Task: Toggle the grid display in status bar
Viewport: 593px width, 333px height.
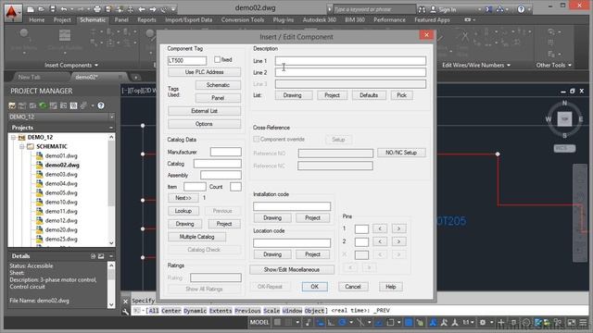Action: [278, 323]
